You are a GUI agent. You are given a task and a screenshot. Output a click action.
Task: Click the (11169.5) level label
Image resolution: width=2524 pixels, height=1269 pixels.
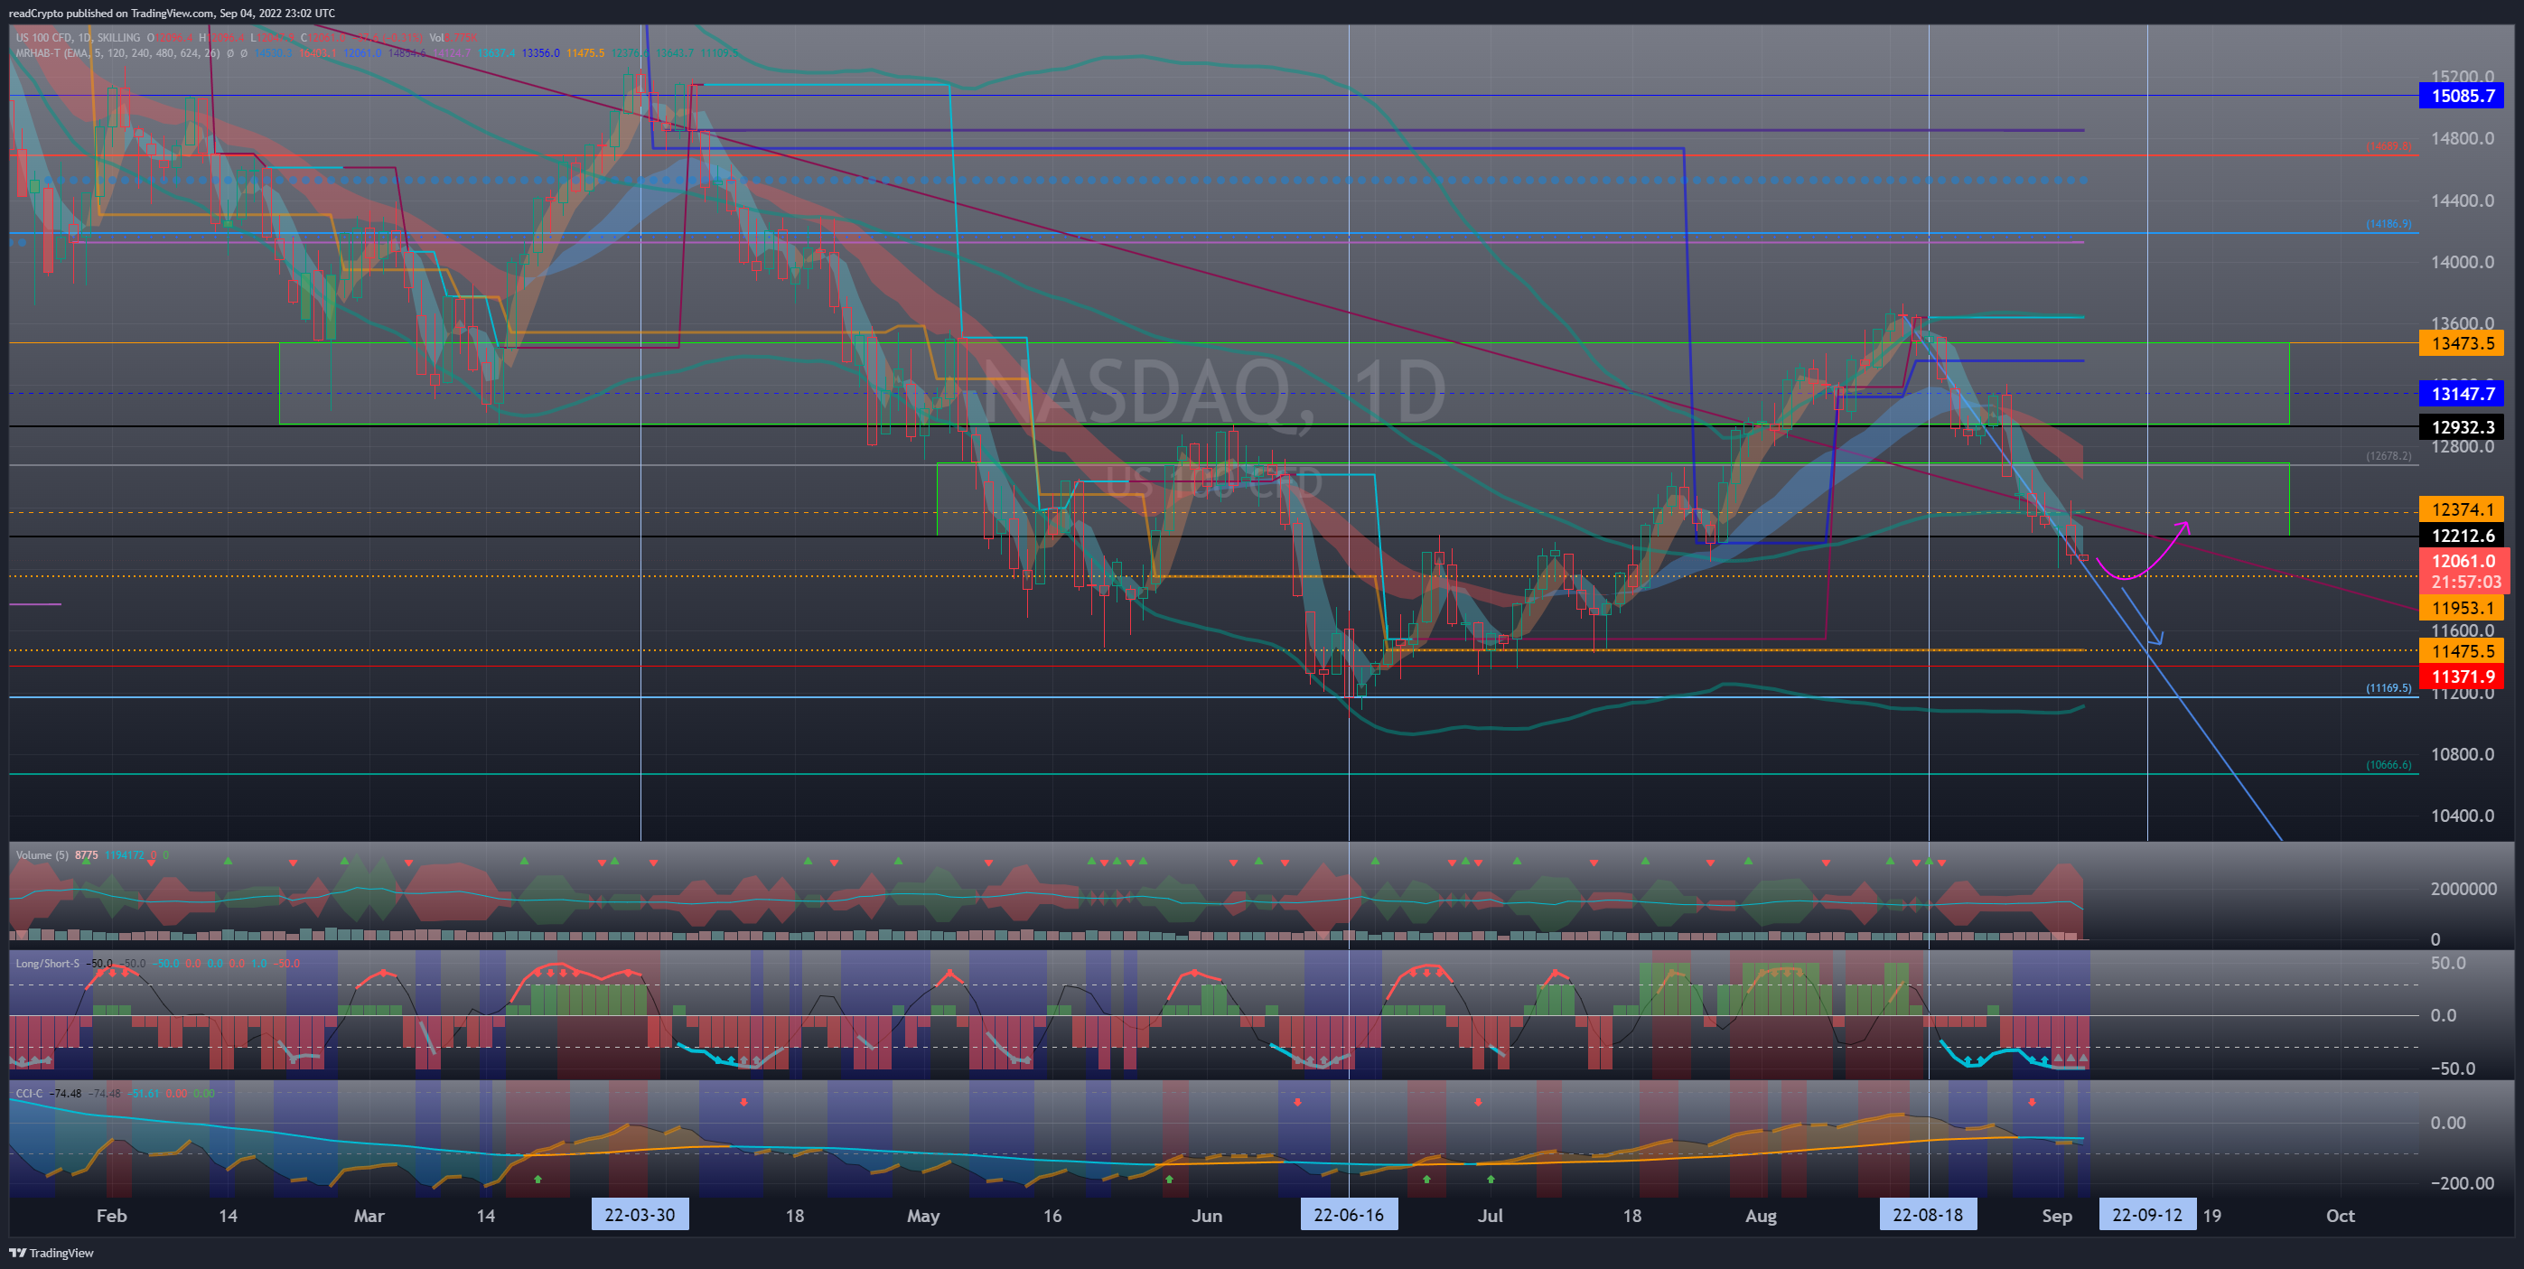[x=2388, y=688]
